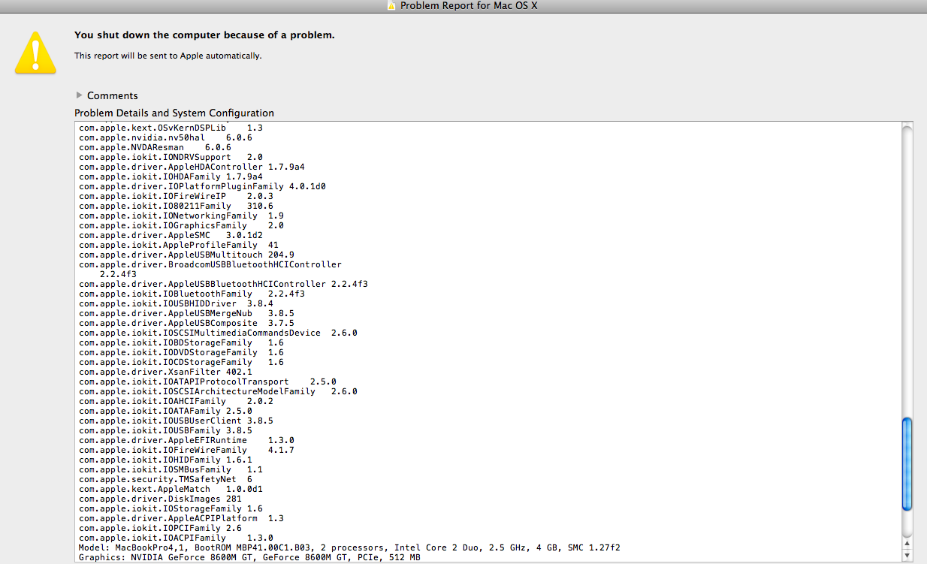Viewport: 927px width, 564px height.
Task: Select the com.apple.iokit.IOFireWireIP line
Action: 176,196
